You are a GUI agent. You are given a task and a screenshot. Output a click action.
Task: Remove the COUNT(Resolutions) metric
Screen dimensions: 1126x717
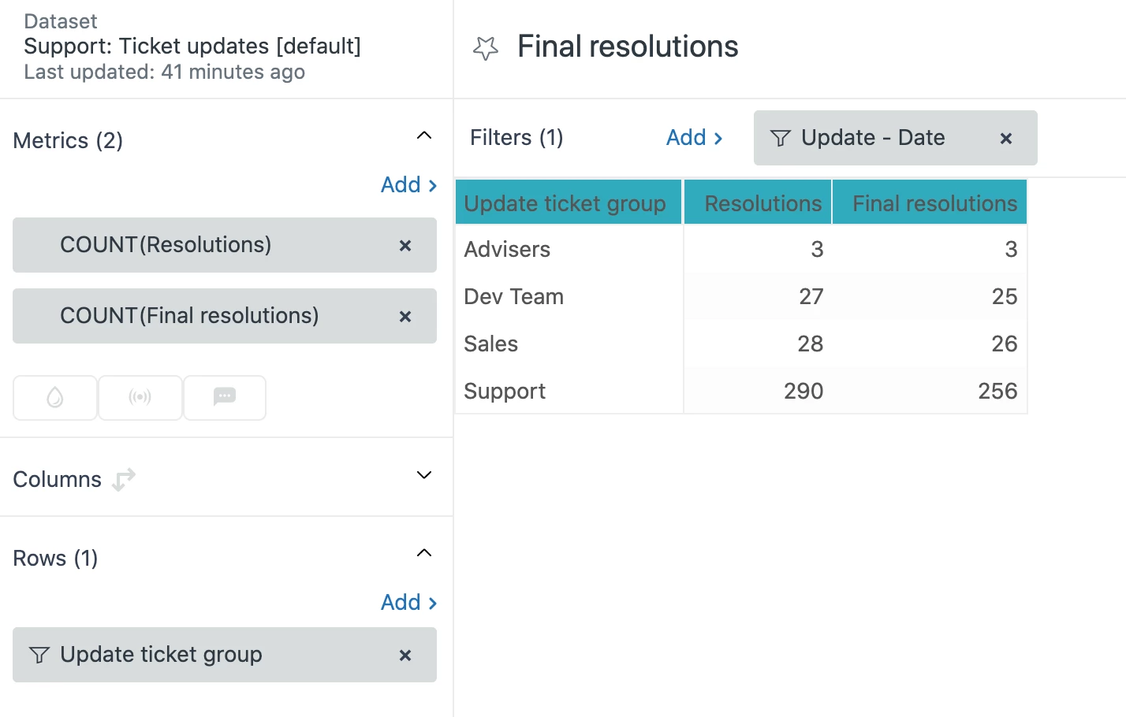(405, 246)
